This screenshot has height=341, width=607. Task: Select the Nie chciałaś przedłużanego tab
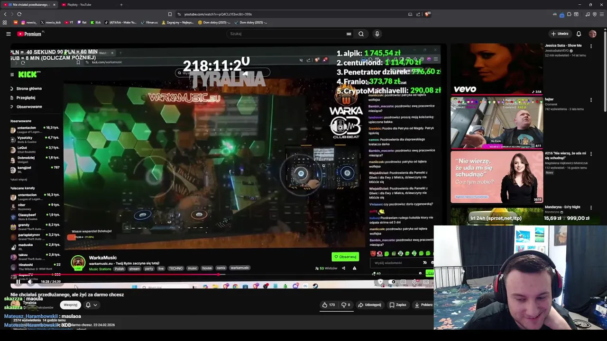click(x=29, y=5)
